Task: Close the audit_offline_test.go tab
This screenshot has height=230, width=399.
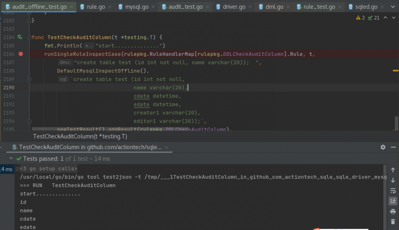Action: tap(72, 7)
